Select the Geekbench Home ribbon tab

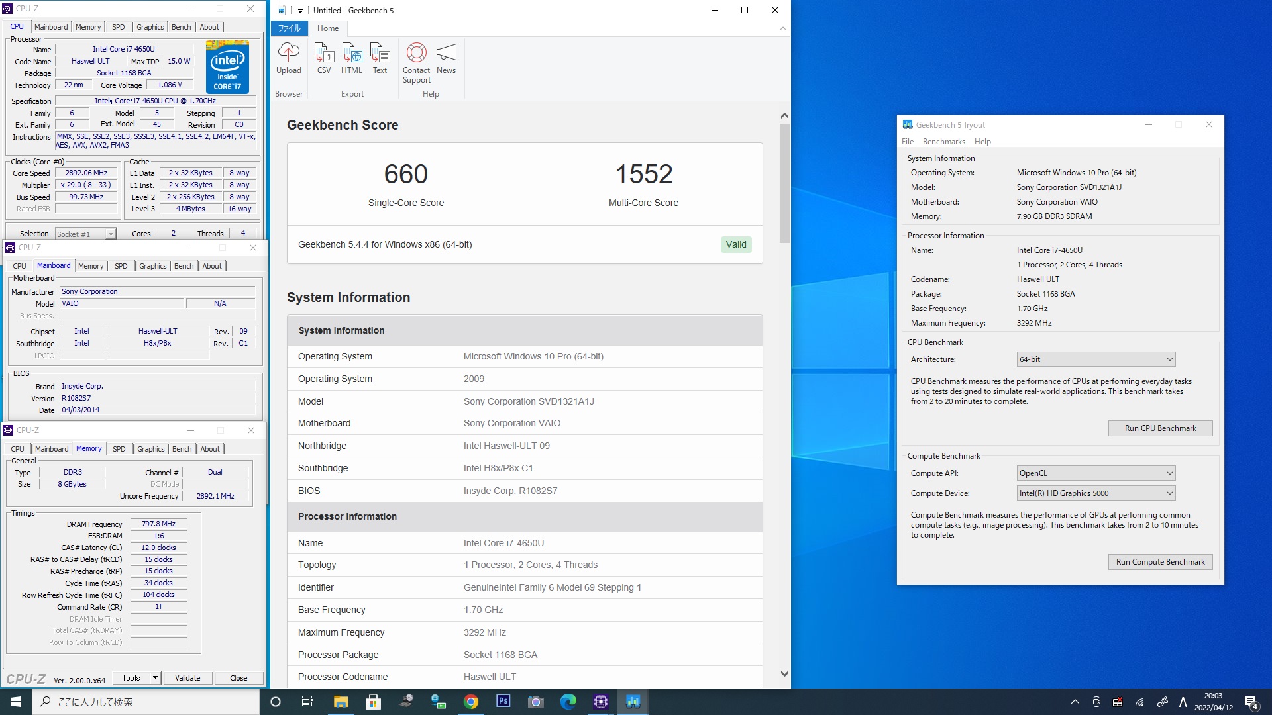(328, 28)
